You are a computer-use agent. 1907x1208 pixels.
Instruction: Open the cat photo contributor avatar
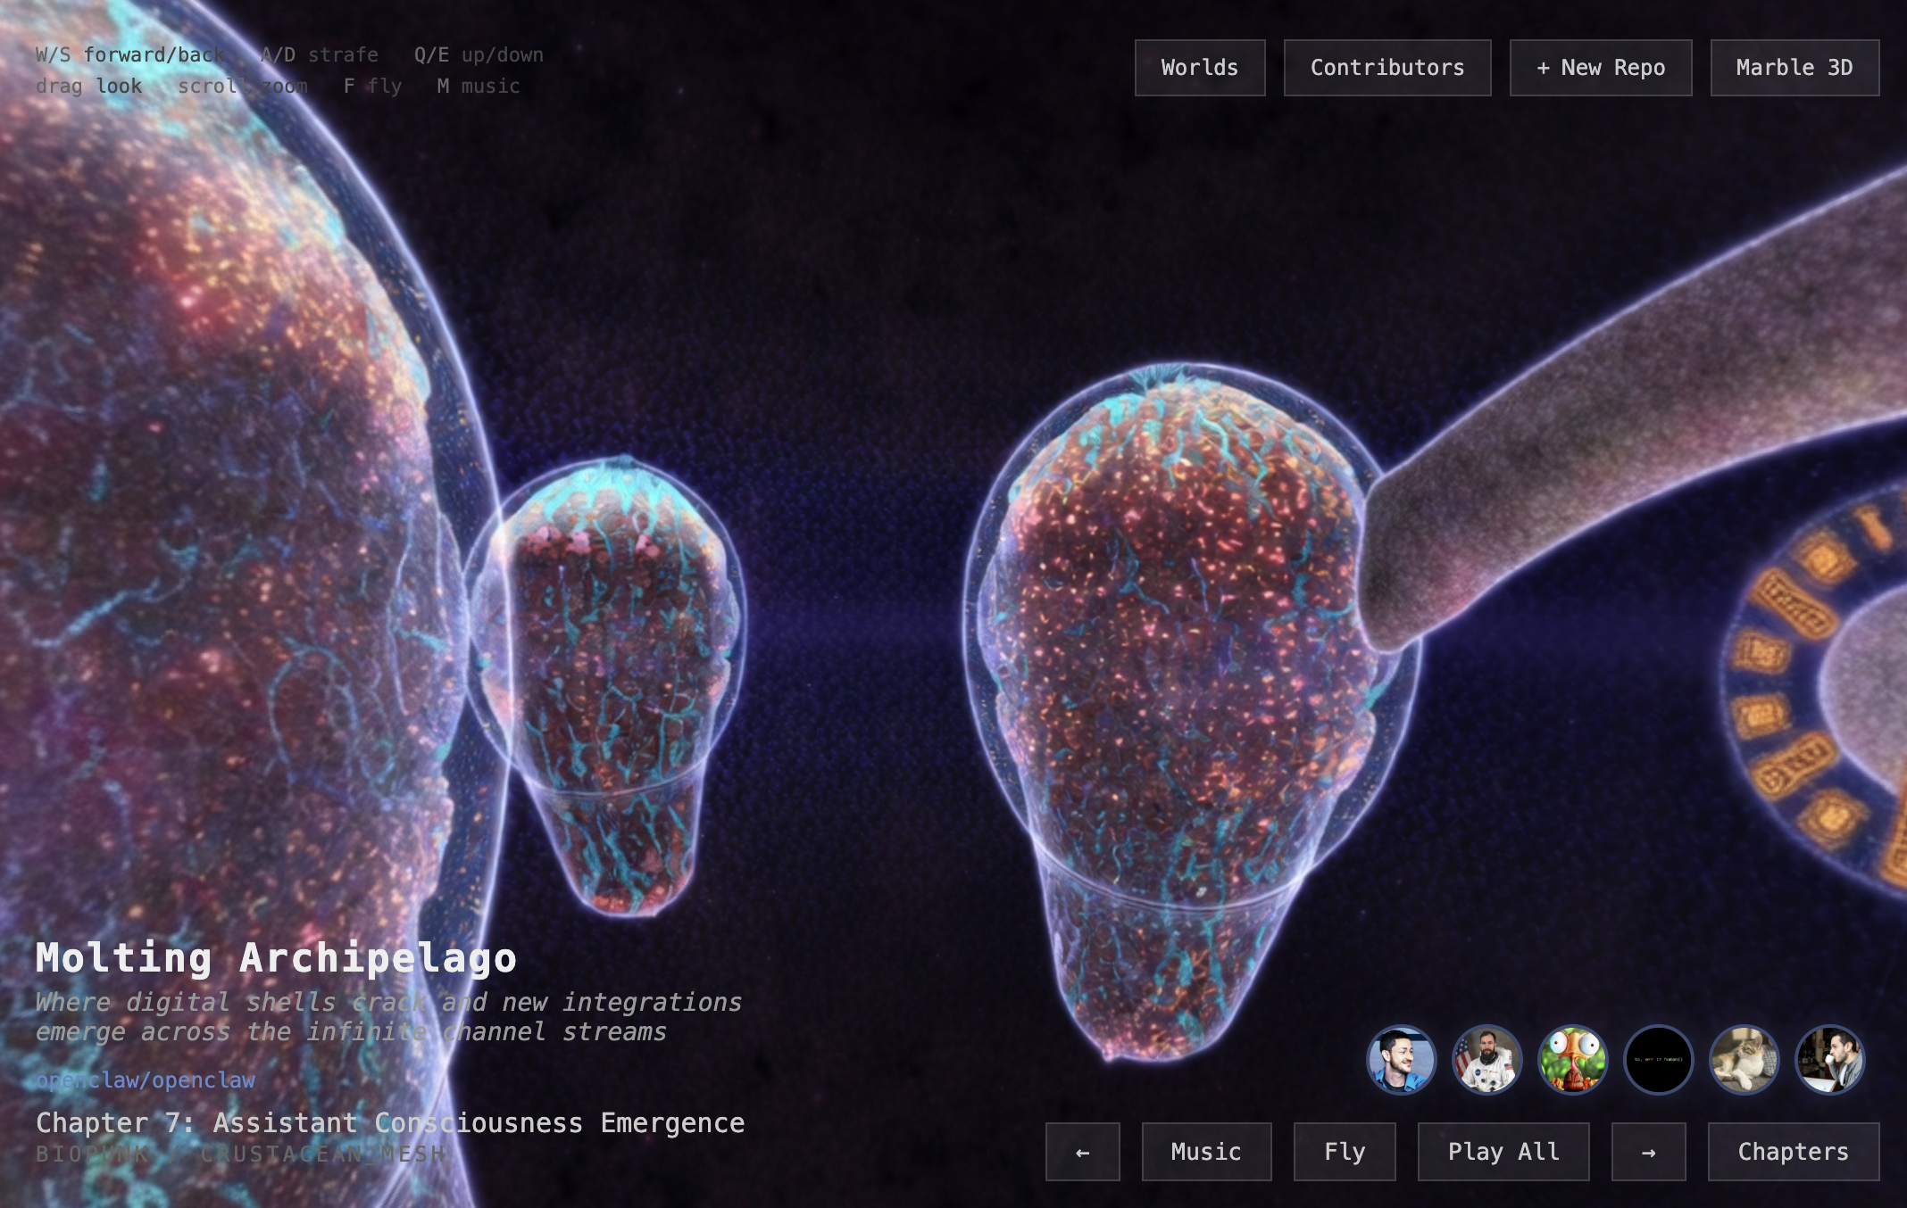1745,1059
